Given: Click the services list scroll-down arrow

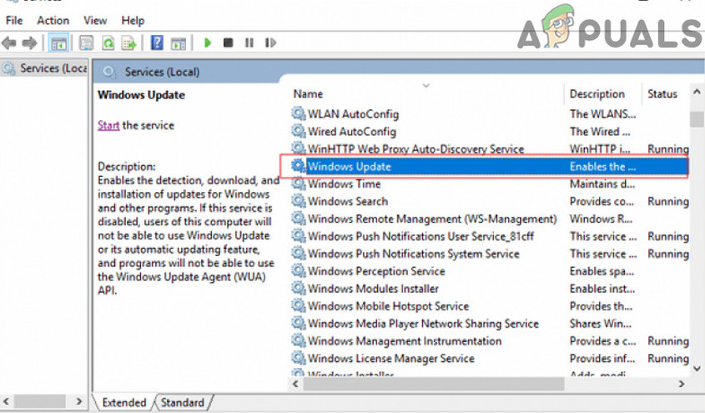Looking at the screenshot, I should (x=697, y=369).
